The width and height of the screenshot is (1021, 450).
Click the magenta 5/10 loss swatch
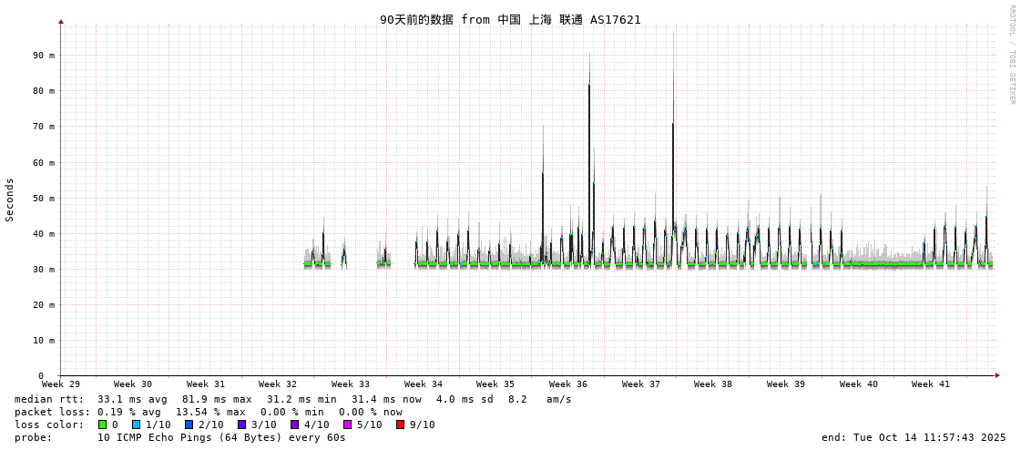347,424
